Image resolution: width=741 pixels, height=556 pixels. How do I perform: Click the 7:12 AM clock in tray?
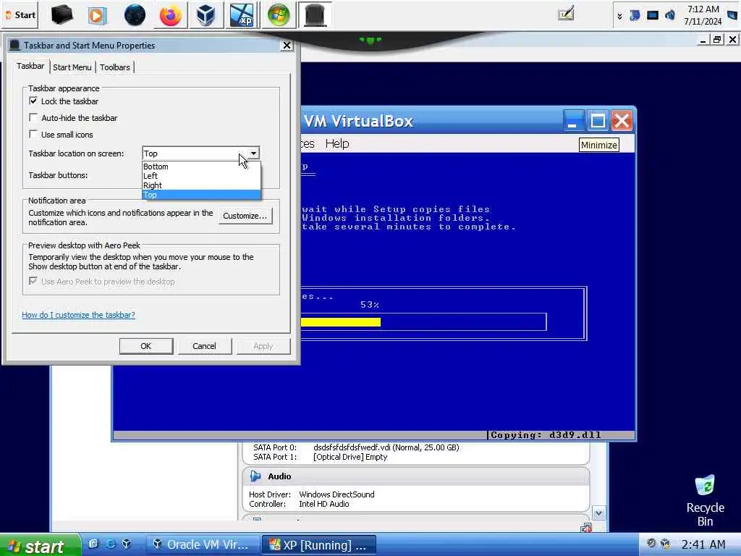[703, 15]
